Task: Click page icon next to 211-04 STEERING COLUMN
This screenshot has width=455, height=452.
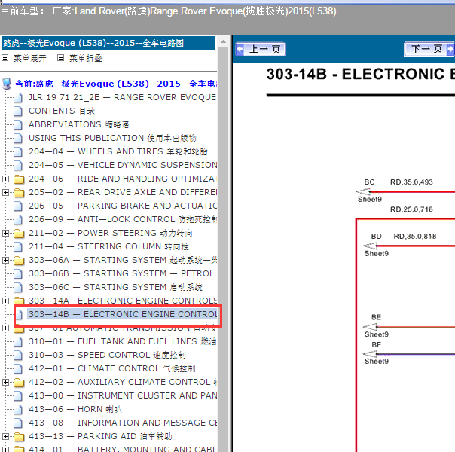Action: click(18, 247)
